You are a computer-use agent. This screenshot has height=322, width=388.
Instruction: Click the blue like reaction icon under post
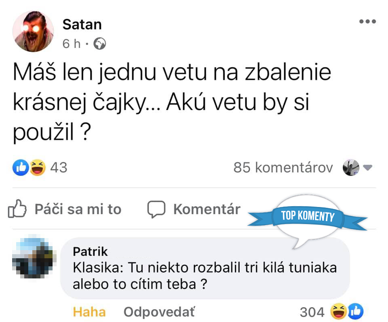[x=21, y=167]
